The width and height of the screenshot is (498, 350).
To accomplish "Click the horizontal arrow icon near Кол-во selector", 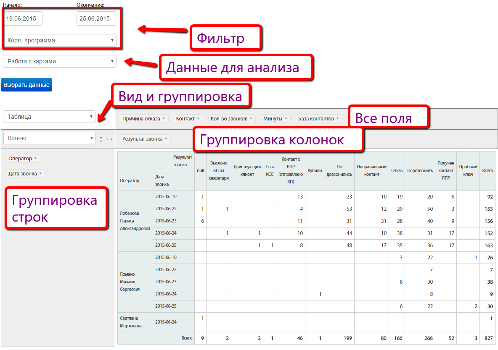I will coord(109,138).
